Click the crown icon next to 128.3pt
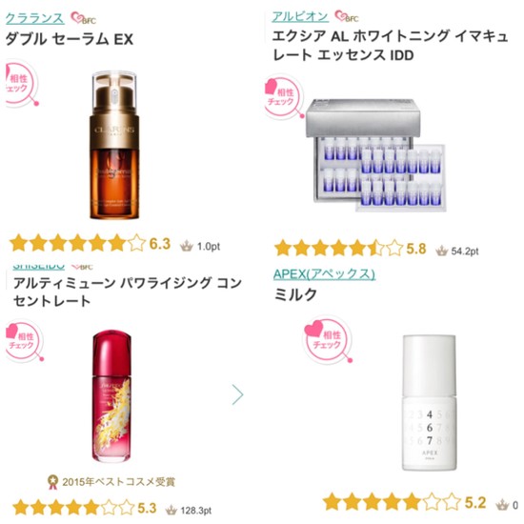This screenshot has height=524, width=524. [x=171, y=510]
